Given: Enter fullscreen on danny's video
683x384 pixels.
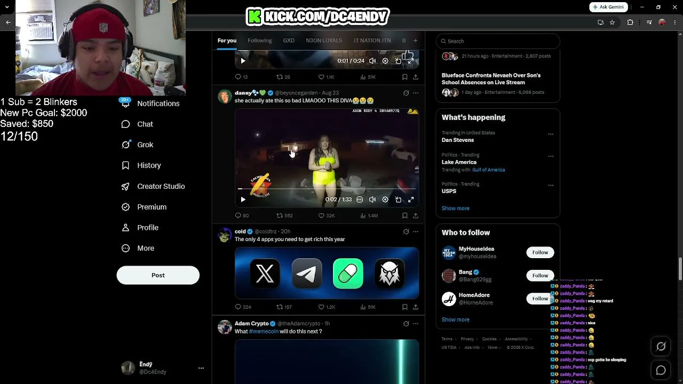Looking at the screenshot, I should tap(411, 199).
